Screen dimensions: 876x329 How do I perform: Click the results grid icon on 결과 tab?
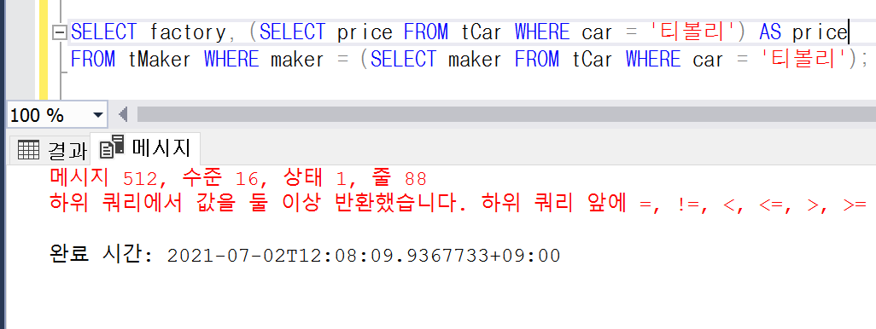pyautogui.click(x=28, y=149)
